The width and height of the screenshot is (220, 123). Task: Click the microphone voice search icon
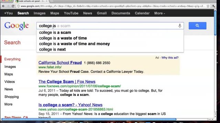(180, 26)
